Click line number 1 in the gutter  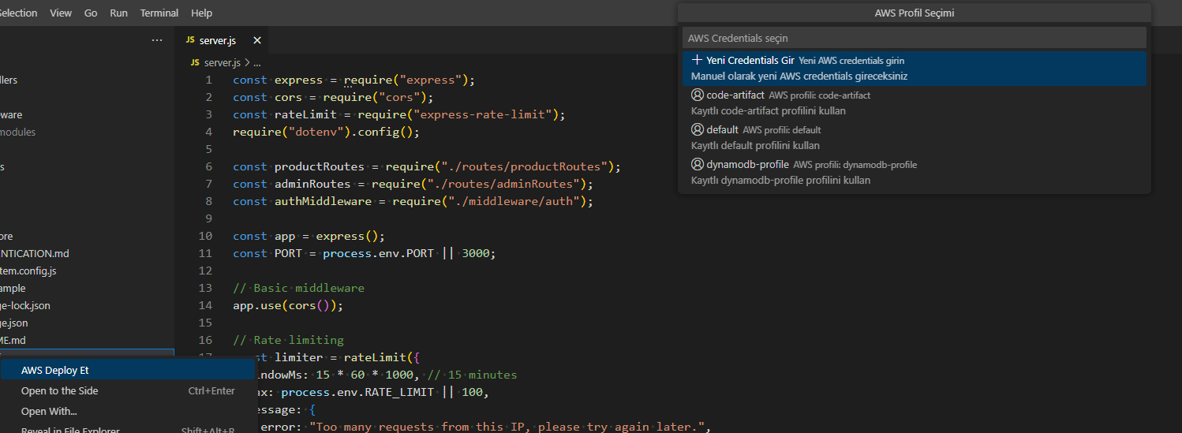[209, 80]
